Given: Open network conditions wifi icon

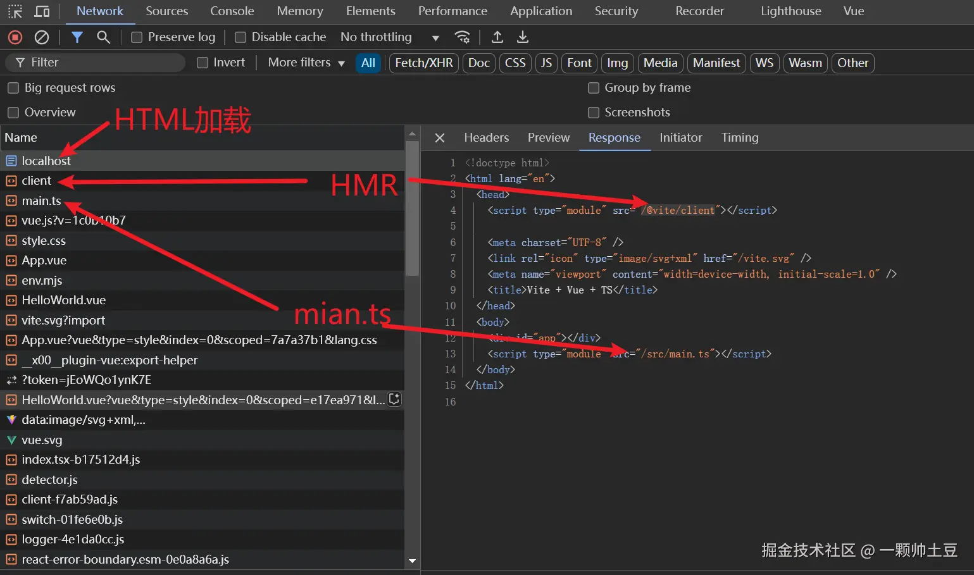Looking at the screenshot, I should click(x=463, y=37).
